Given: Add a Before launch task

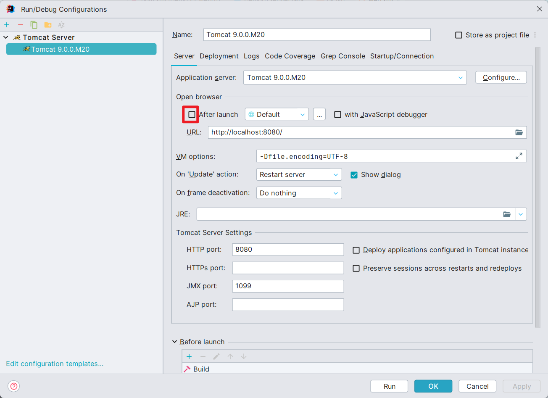Looking at the screenshot, I should pos(189,356).
